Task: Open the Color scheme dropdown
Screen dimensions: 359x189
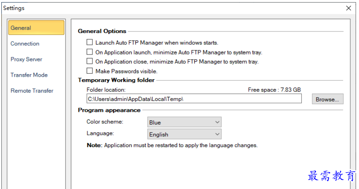Action: pyautogui.click(x=184, y=122)
